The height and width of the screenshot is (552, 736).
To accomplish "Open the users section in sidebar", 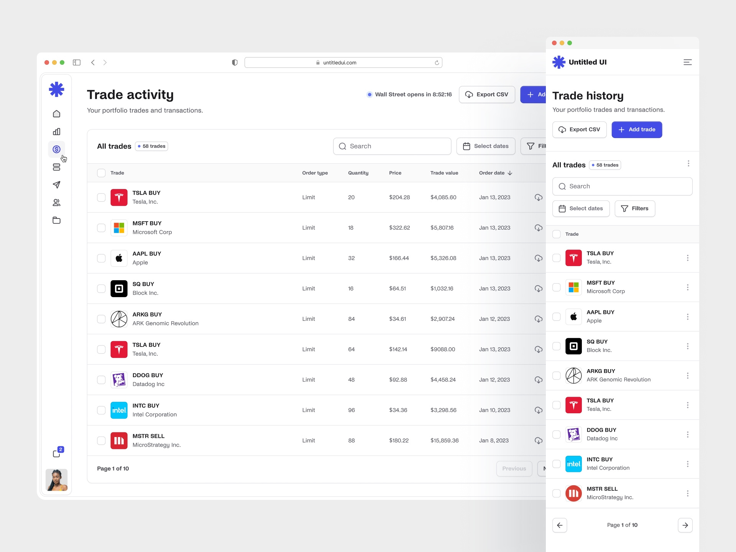I will [56, 202].
